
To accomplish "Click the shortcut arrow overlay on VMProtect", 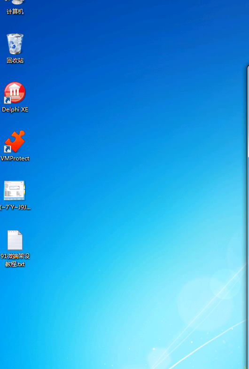I will pos(8,149).
